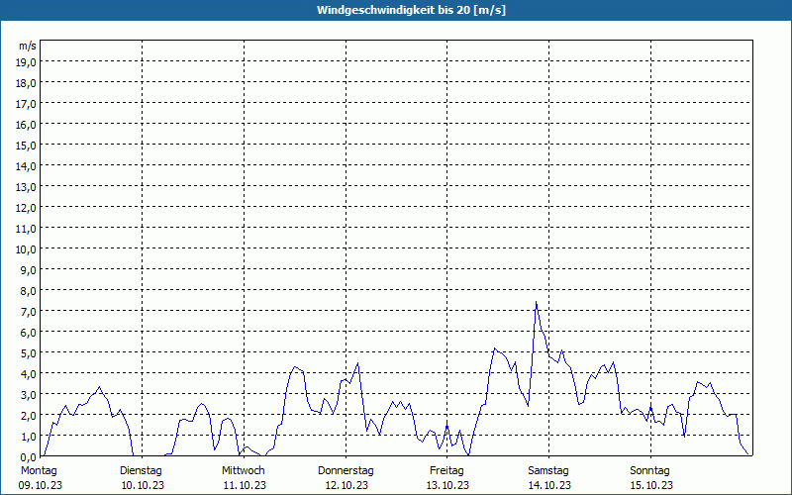Click the 19,0 y-axis label
The image size is (792, 495).
tap(27, 61)
